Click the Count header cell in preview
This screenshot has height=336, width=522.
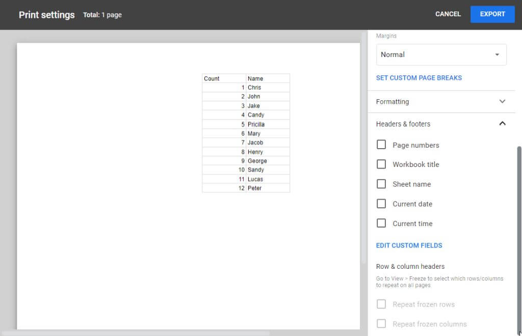[x=224, y=78]
